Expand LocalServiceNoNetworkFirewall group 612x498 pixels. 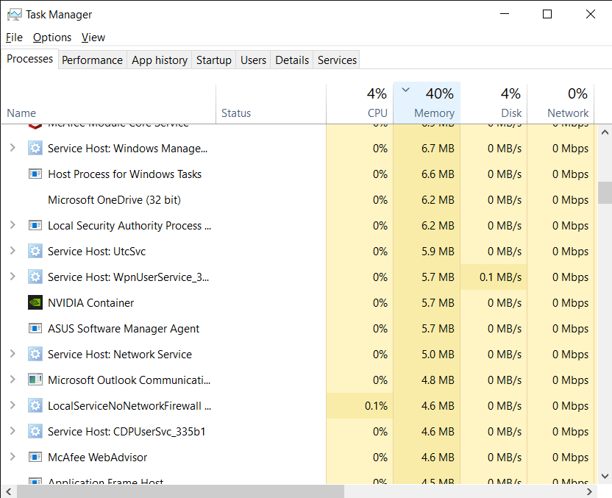[x=13, y=405]
